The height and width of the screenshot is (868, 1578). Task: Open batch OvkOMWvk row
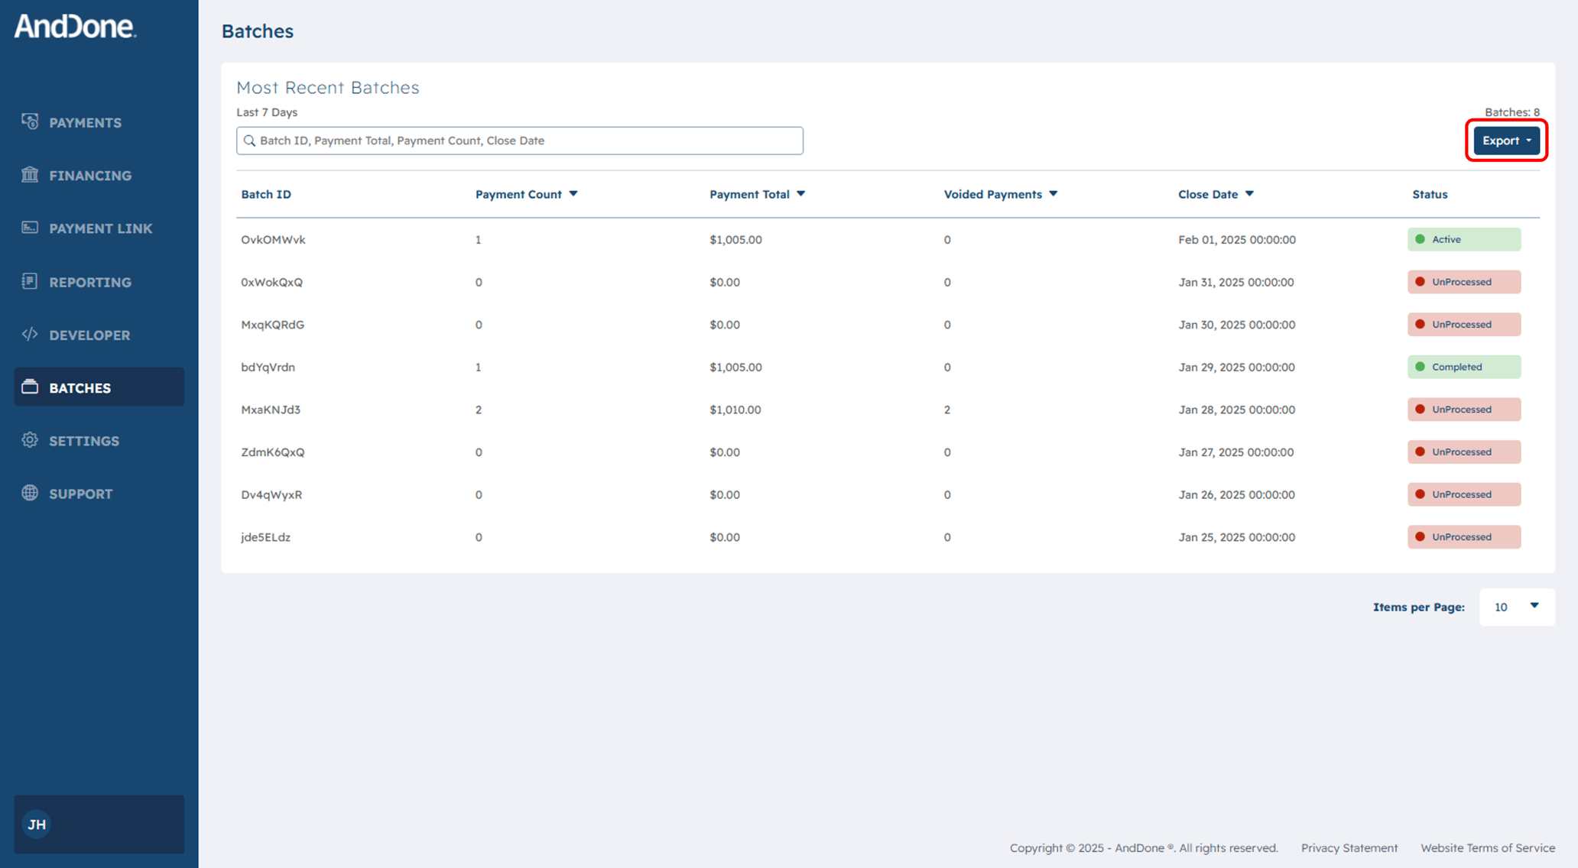tap(274, 239)
